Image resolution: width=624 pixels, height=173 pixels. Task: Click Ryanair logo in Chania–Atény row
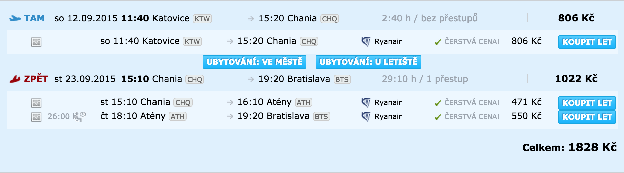click(366, 103)
